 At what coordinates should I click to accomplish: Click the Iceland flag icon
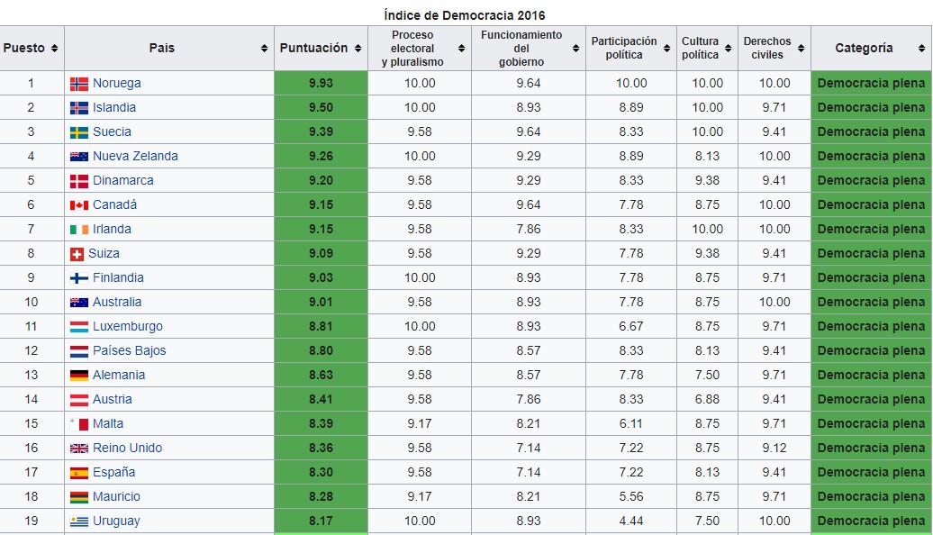click(79, 108)
